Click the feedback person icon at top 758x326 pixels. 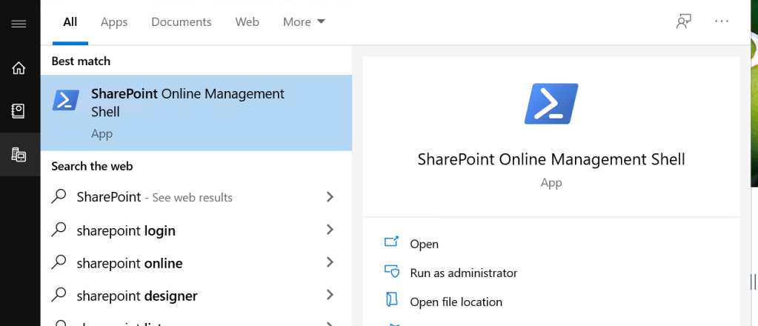tap(683, 21)
